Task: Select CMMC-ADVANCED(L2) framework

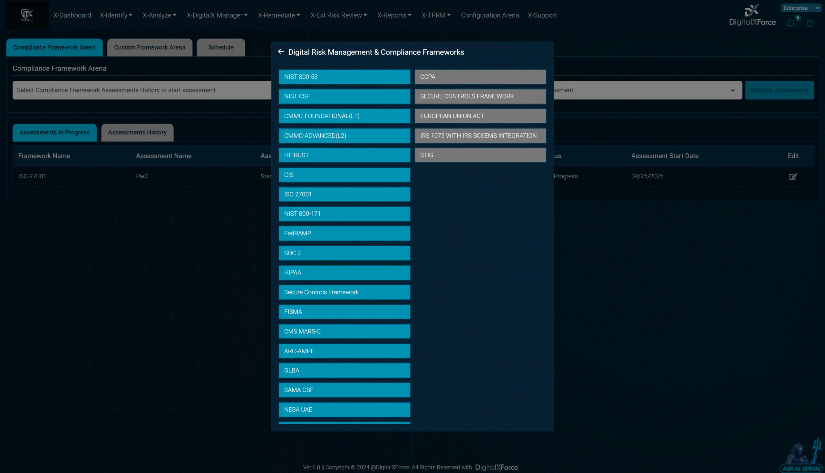Action: pyautogui.click(x=344, y=136)
